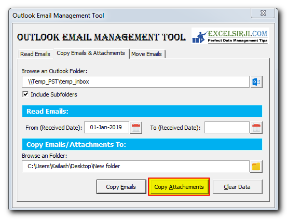This screenshot has width=287, height=219.
Task: Select Copy Emails & Attachments tab
Action: tap(91, 53)
